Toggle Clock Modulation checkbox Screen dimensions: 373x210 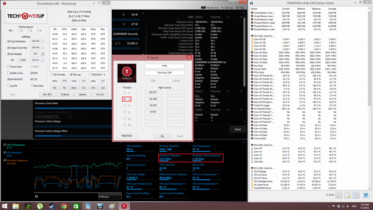[9, 41]
